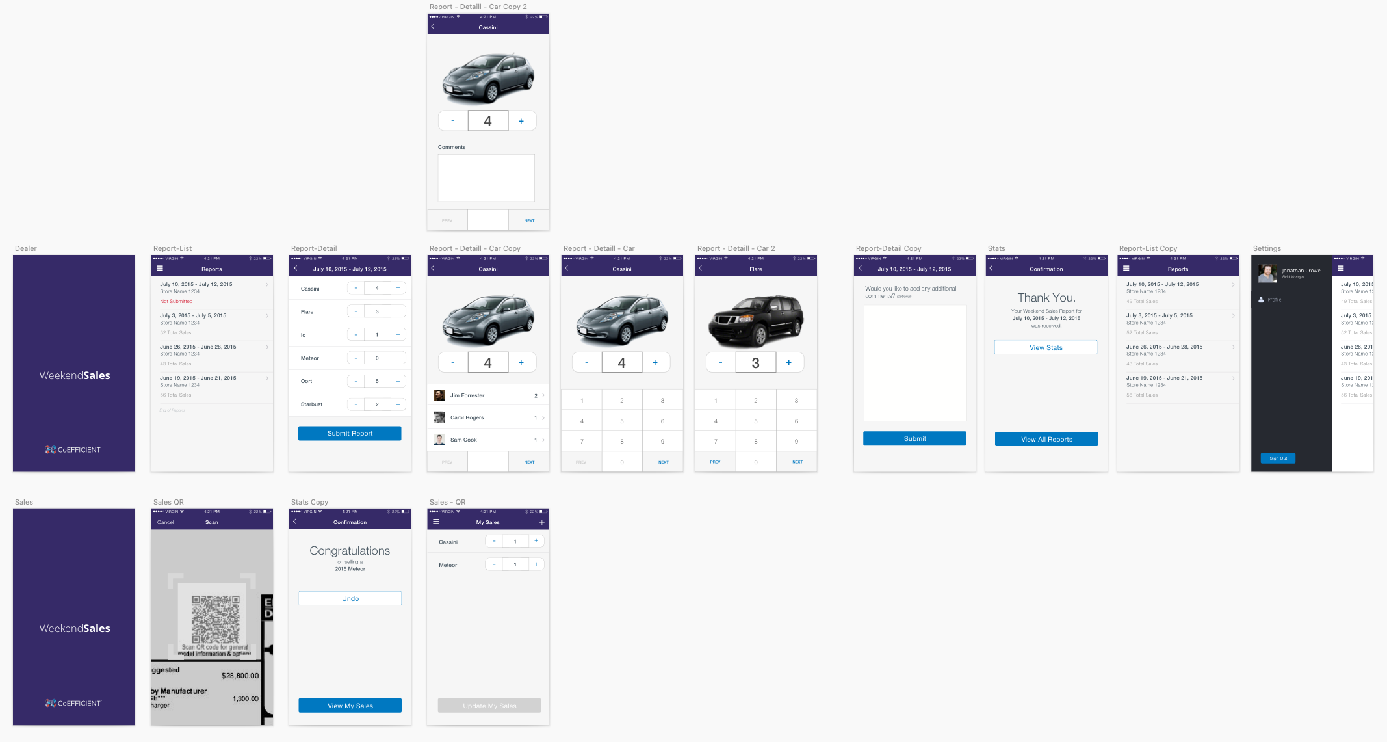Tap back arrow on Report-Detail screen

(296, 269)
